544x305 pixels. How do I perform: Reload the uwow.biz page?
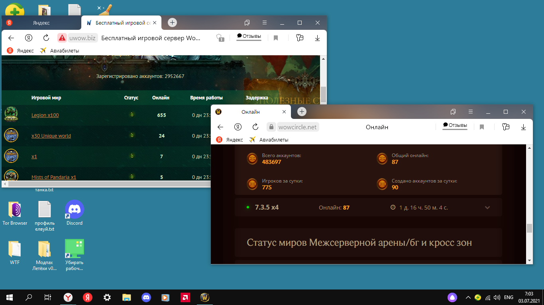(x=46, y=38)
